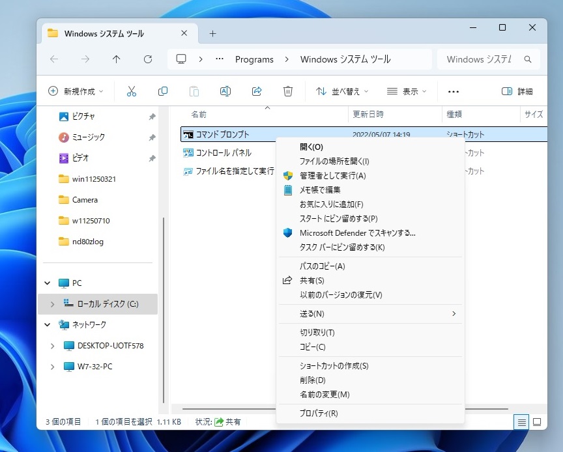Unpin ビデオ using its pin icon
This screenshot has height=452, width=563.
pyautogui.click(x=152, y=158)
